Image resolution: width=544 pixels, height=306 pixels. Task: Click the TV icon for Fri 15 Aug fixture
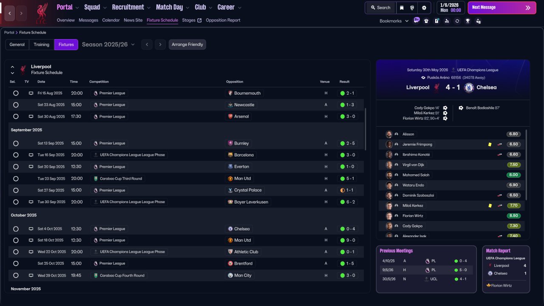coord(31,93)
